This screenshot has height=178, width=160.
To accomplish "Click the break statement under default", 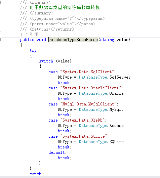I will pyautogui.click(x=64, y=158).
